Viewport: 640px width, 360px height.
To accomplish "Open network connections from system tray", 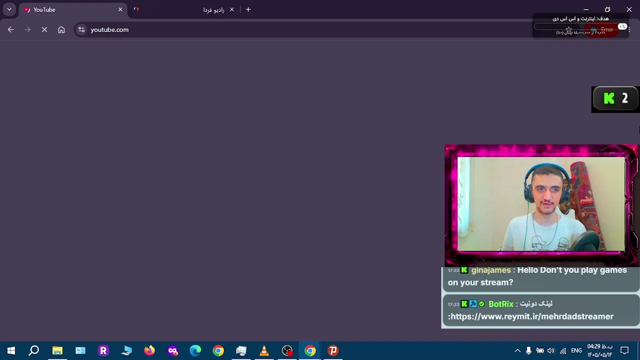I will 563,350.
